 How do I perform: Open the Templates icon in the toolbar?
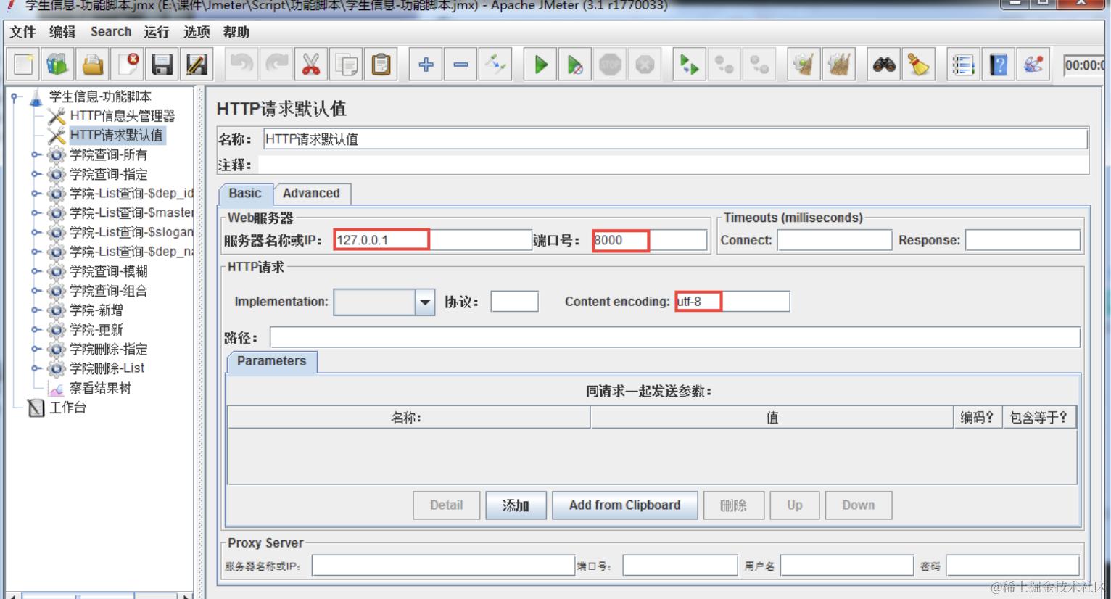[x=58, y=65]
